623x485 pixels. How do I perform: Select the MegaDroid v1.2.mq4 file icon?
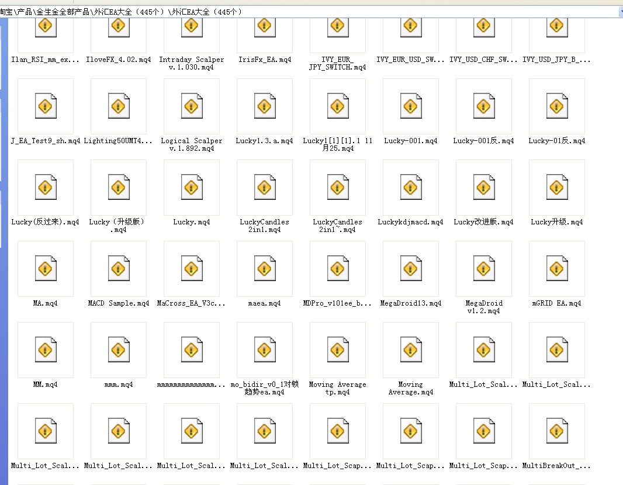pos(484,269)
